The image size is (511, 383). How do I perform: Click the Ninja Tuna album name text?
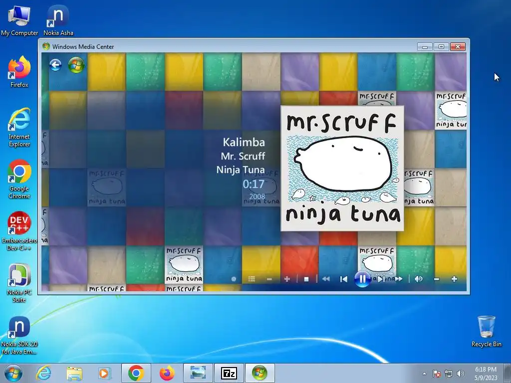pyautogui.click(x=241, y=170)
